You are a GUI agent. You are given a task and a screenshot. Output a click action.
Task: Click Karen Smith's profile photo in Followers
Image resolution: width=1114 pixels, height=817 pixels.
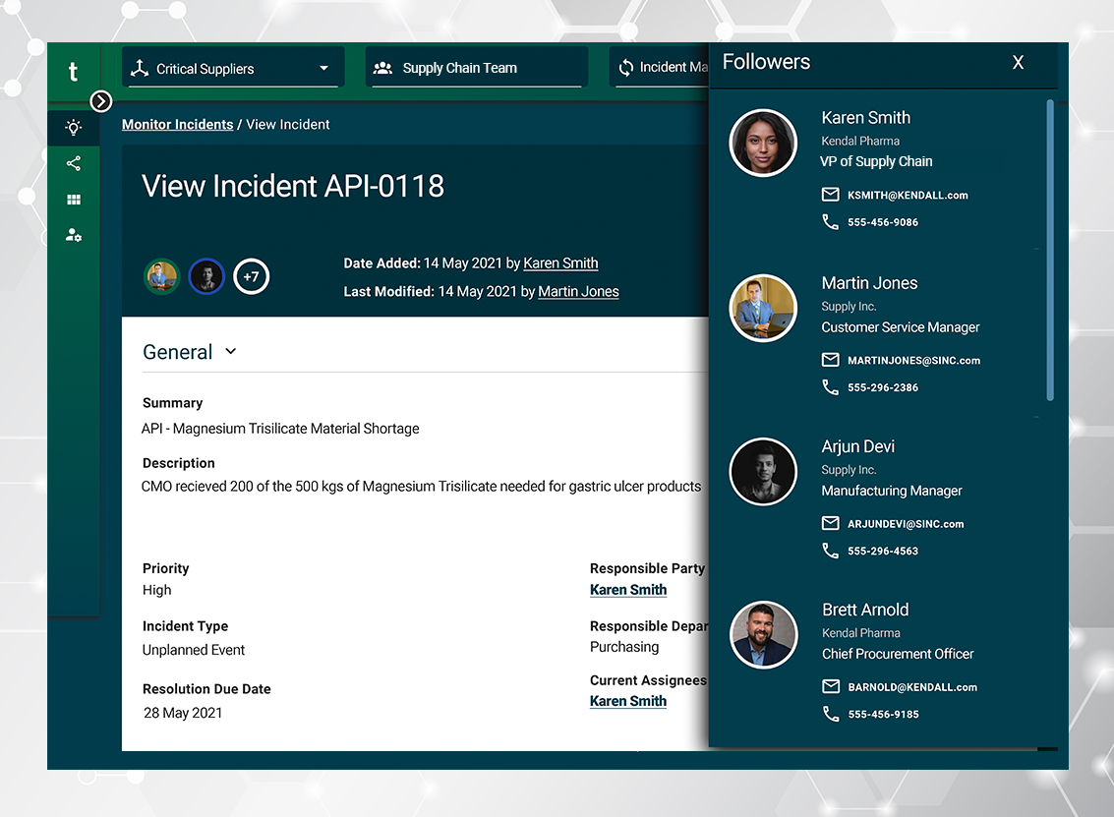[763, 143]
